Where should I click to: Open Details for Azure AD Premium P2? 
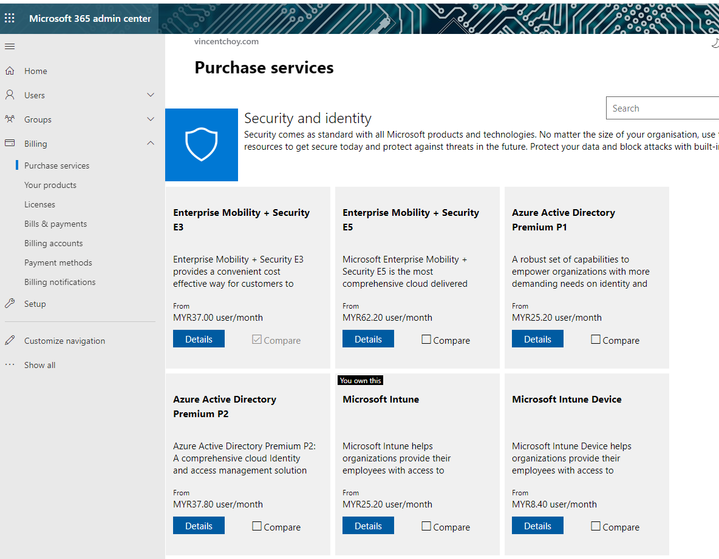tap(199, 526)
